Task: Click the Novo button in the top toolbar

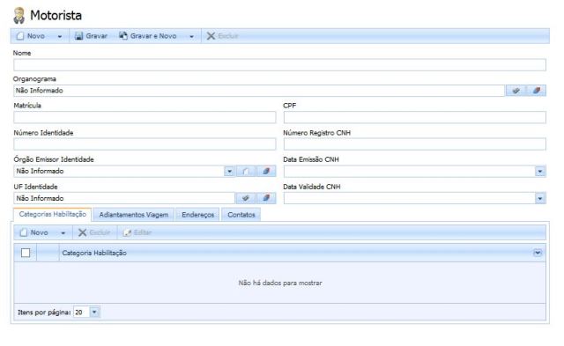Action: click(x=31, y=36)
